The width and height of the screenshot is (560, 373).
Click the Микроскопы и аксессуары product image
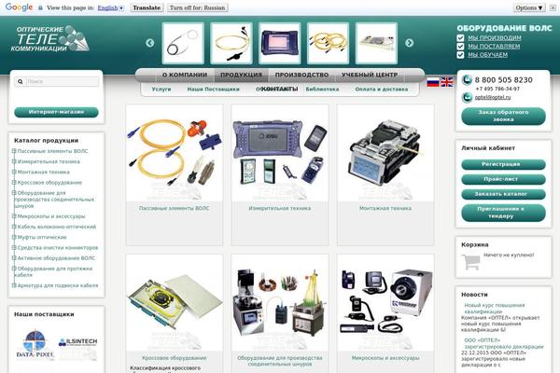pyautogui.click(x=385, y=303)
